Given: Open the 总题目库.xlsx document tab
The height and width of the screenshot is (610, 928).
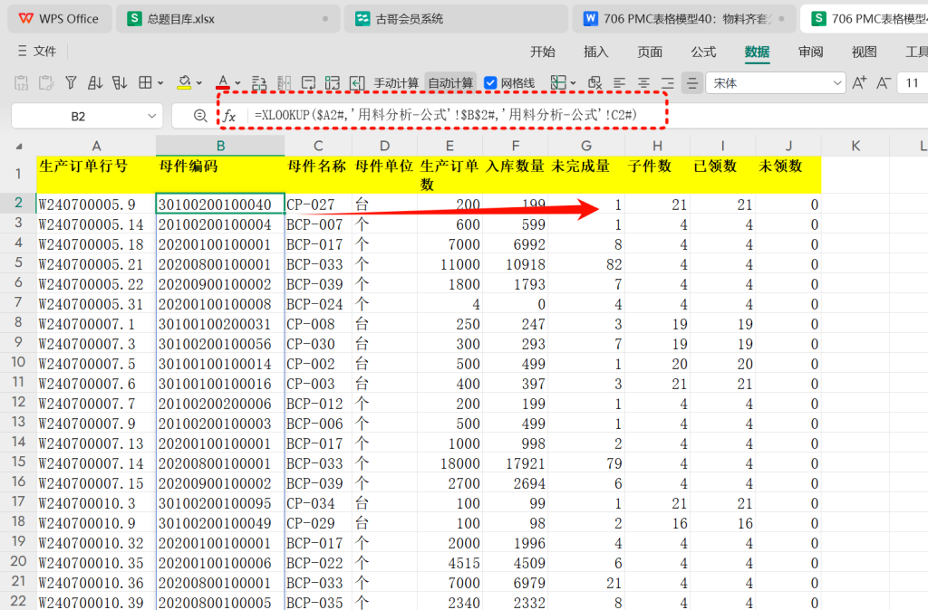Looking at the screenshot, I should point(227,19).
